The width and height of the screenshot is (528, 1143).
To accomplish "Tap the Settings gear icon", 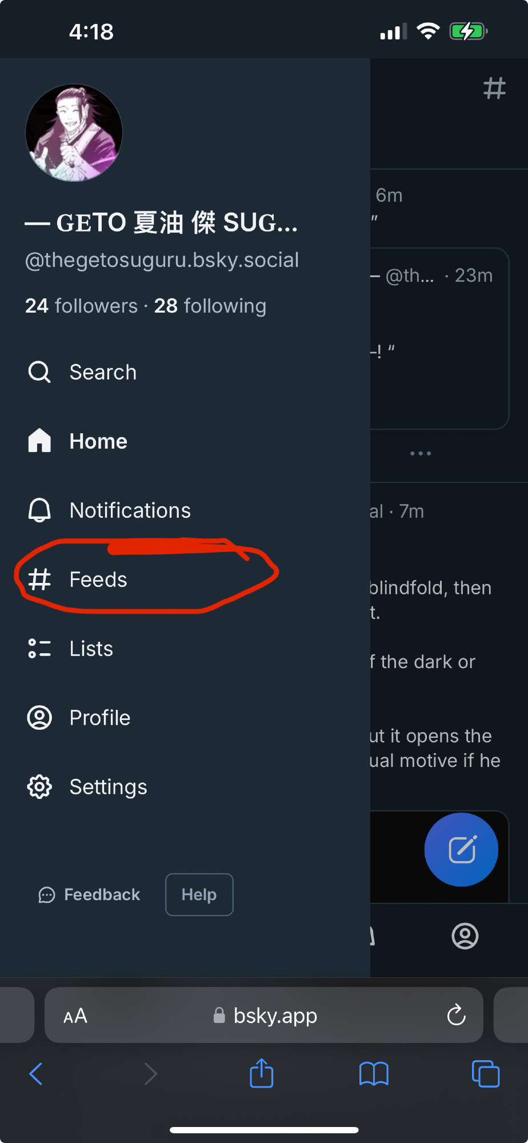I will point(39,787).
